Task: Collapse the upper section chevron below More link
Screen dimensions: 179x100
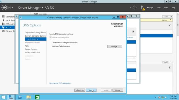Action: click(x=170, y=25)
